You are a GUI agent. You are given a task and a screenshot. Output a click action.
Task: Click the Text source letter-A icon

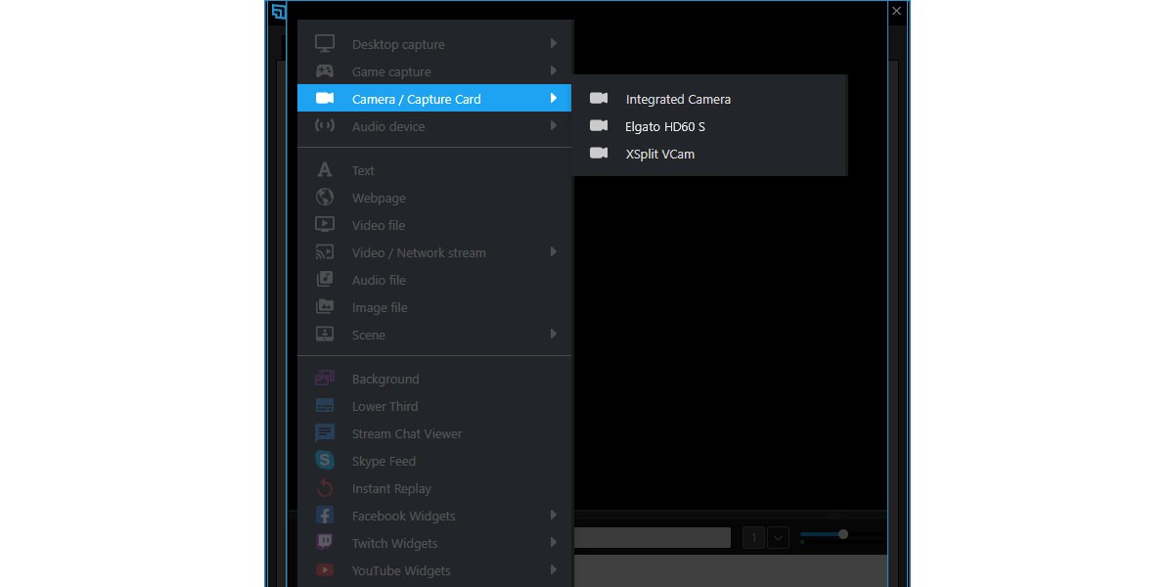pos(324,169)
